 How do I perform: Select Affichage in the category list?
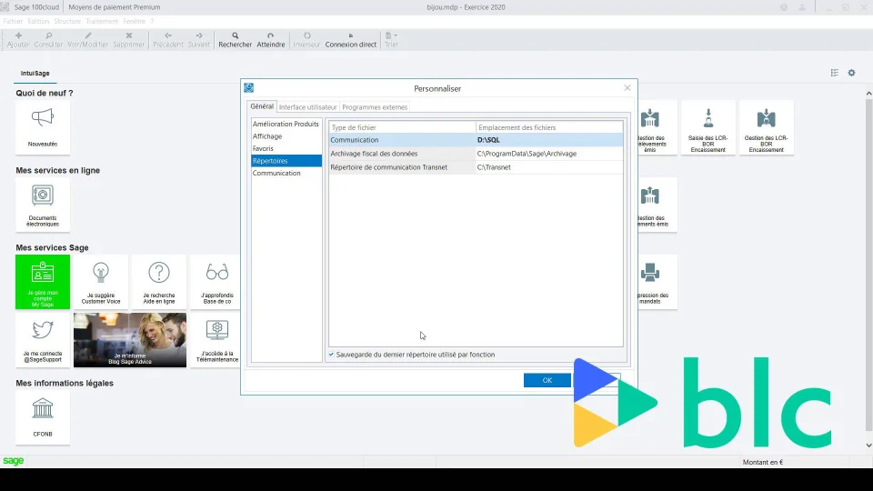(x=267, y=136)
